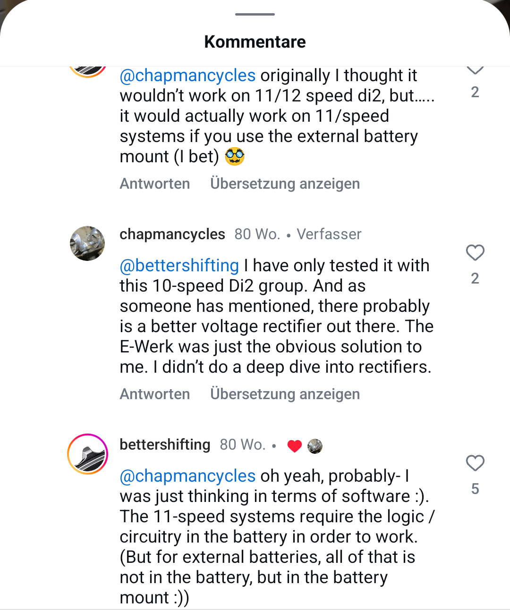Viewport: 510px width, 610px height.
Task: Show translation under the battery mount comment
Action: click(x=285, y=184)
